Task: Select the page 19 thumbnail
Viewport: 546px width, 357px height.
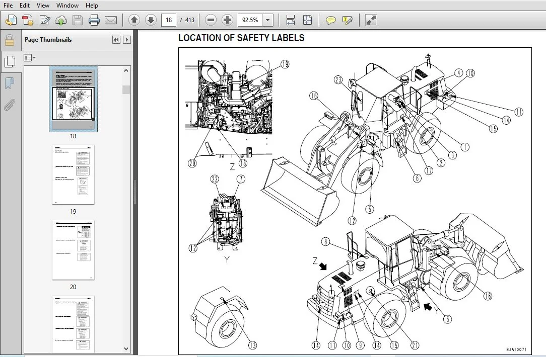Action: pos(73,174)
